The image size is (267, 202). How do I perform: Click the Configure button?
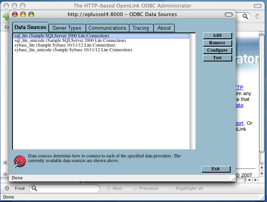click(x=217, y=50)
